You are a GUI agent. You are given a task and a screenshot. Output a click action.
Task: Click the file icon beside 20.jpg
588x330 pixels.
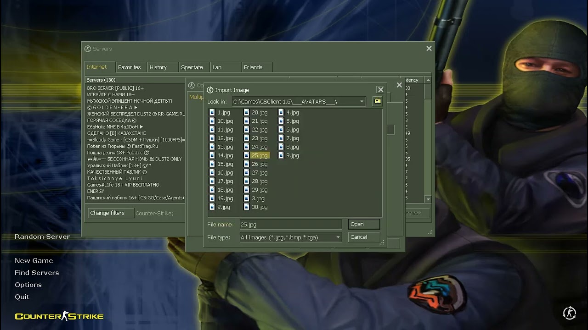[246, 112]
